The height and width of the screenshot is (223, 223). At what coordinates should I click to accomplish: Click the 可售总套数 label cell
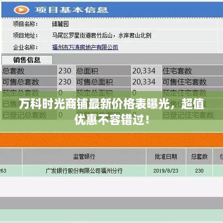[29, 82]
